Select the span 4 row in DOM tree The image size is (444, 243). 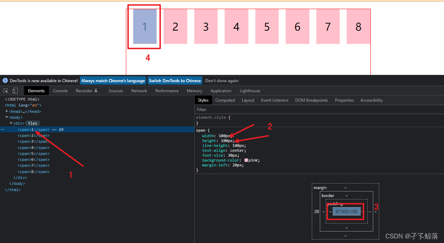[x=97, y=148]
